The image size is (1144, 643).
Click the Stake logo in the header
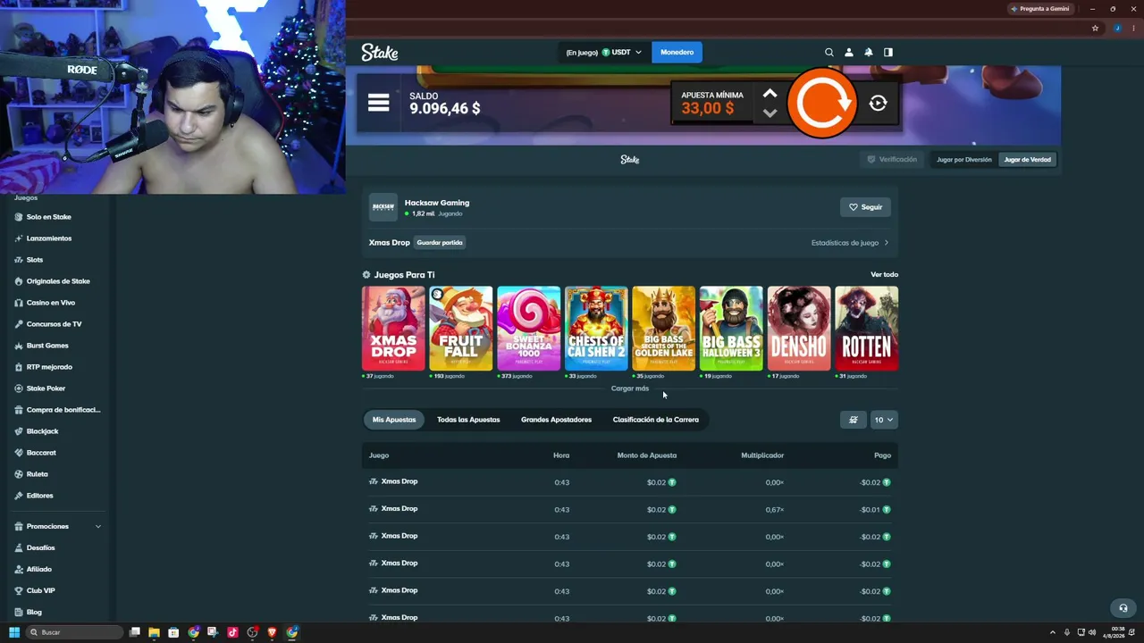tap(380, 53)
